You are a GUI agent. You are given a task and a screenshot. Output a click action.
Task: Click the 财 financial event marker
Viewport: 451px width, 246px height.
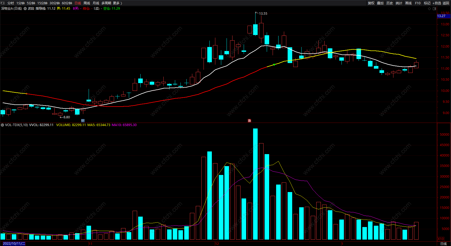click(83, 121)
